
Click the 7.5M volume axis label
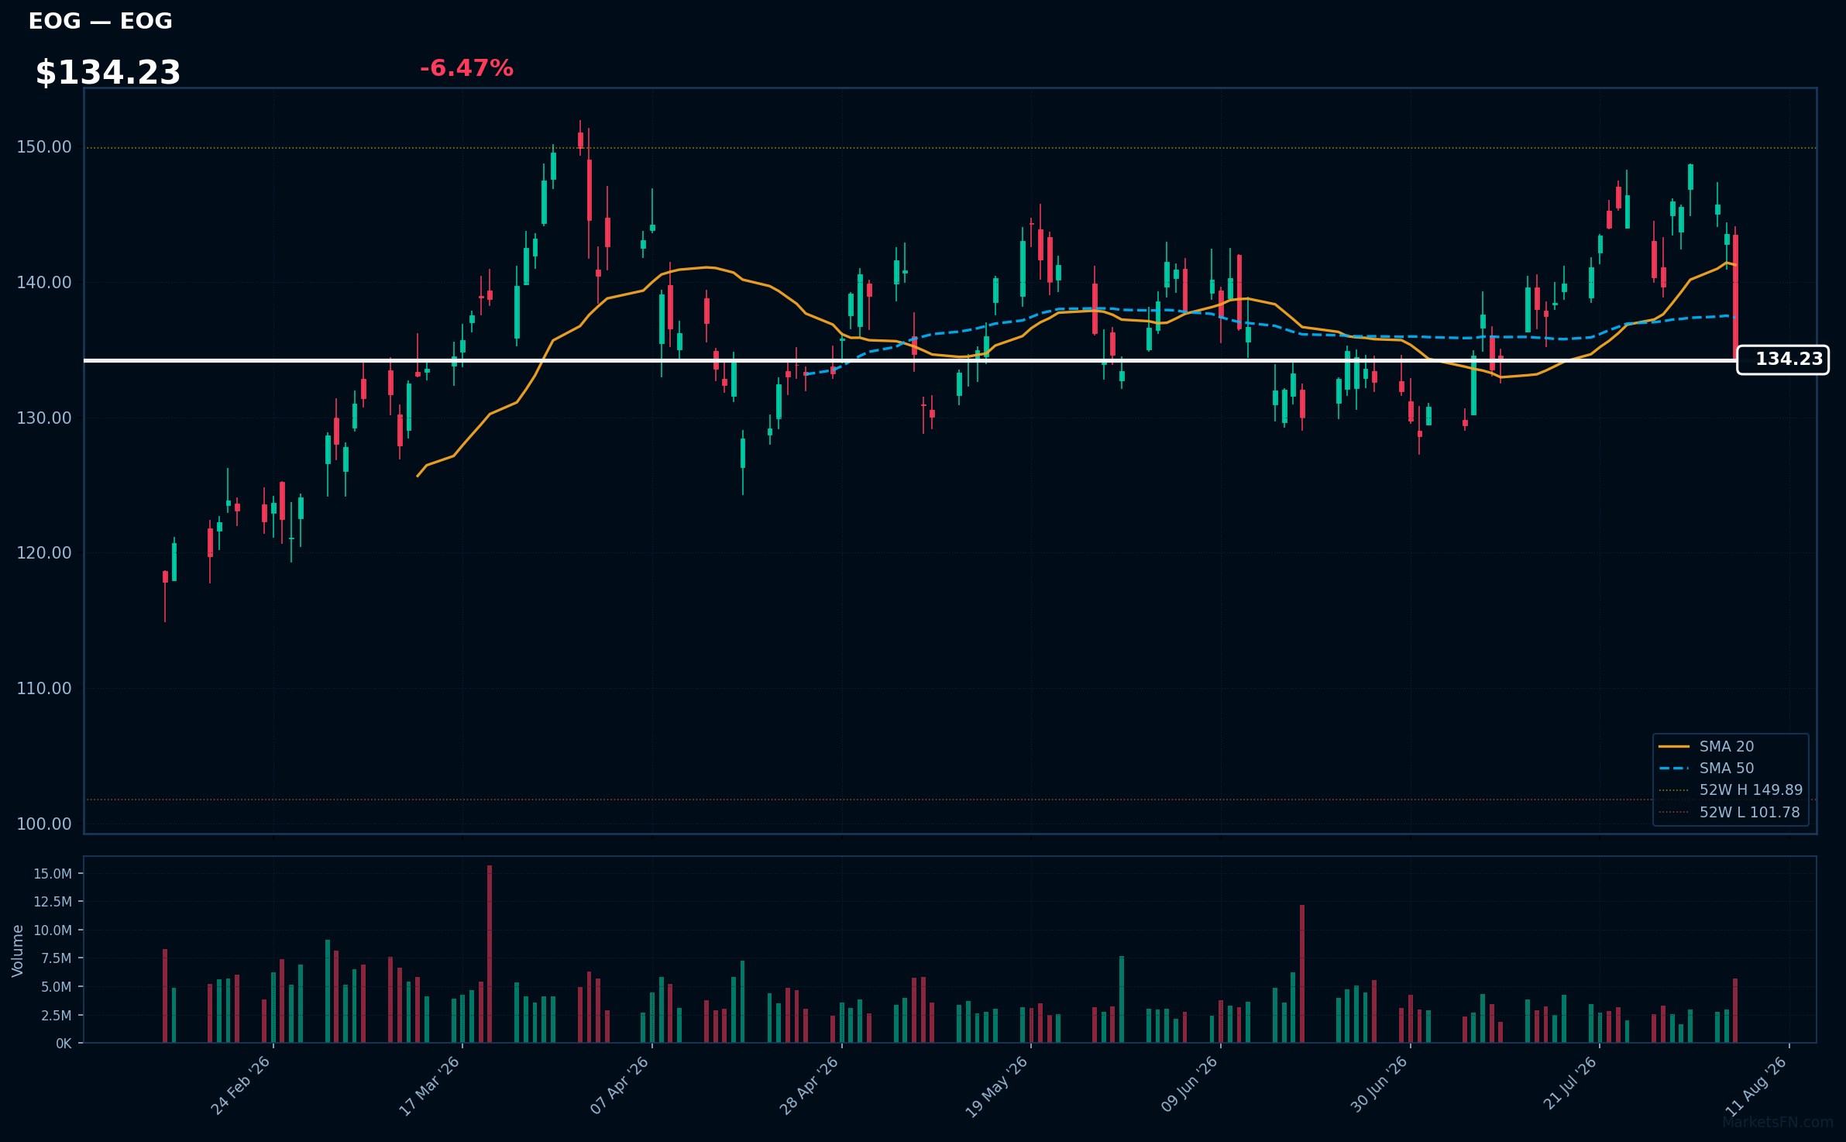pos(57,958)
